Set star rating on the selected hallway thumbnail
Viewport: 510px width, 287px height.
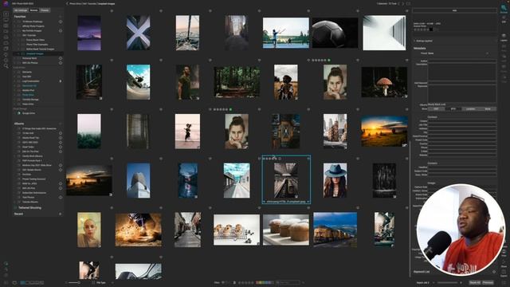270,159
